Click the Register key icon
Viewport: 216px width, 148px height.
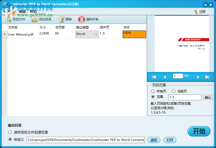tap(196, 12)
